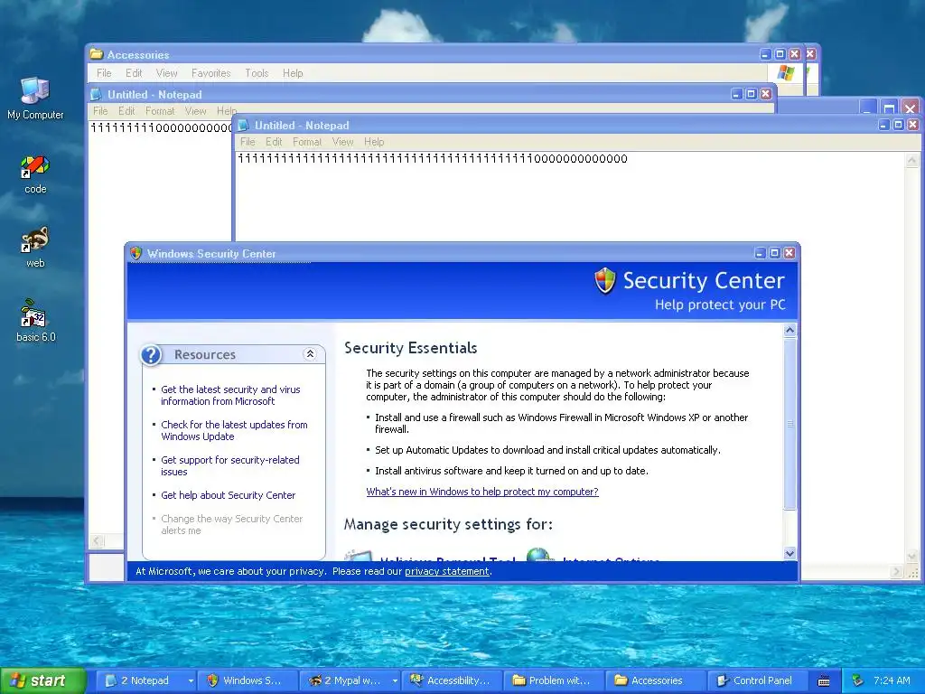This screenshot has height=694, width=925.
Task: Click the back Notepad title bar icon
Action: click(x=96, y=94)
